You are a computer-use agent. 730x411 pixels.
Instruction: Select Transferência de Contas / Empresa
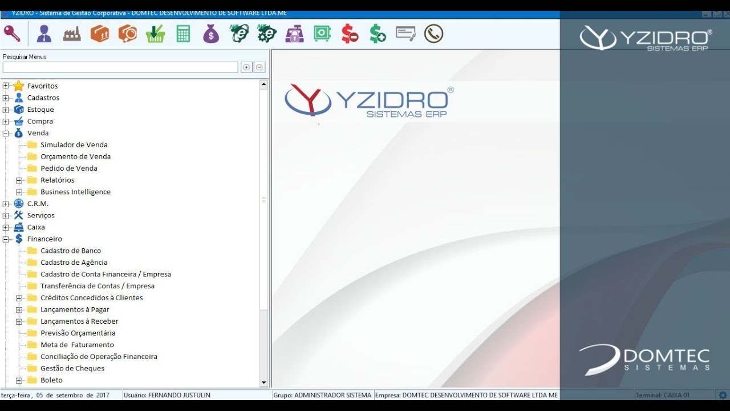(x=97, y=286)
